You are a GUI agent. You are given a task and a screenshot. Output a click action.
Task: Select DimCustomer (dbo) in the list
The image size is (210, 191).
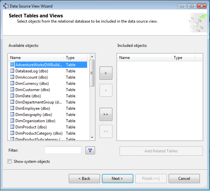point(48,90)
